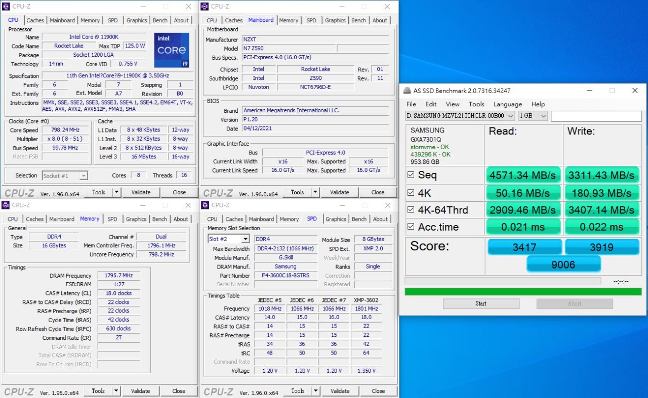Start the AS SSD benchmark

[x=481, y=303]
